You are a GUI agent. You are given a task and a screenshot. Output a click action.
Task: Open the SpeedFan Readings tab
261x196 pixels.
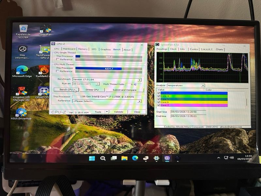tap(162, 49)
